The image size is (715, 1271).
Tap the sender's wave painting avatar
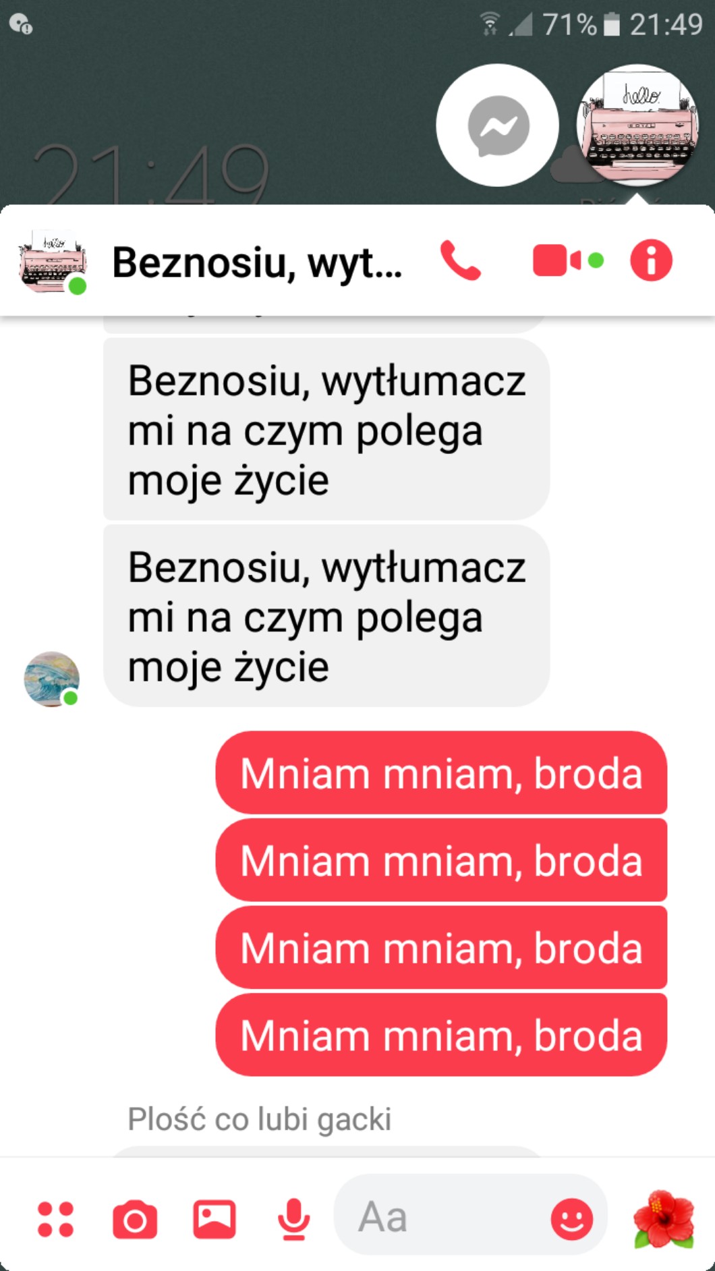coord(51,679)
